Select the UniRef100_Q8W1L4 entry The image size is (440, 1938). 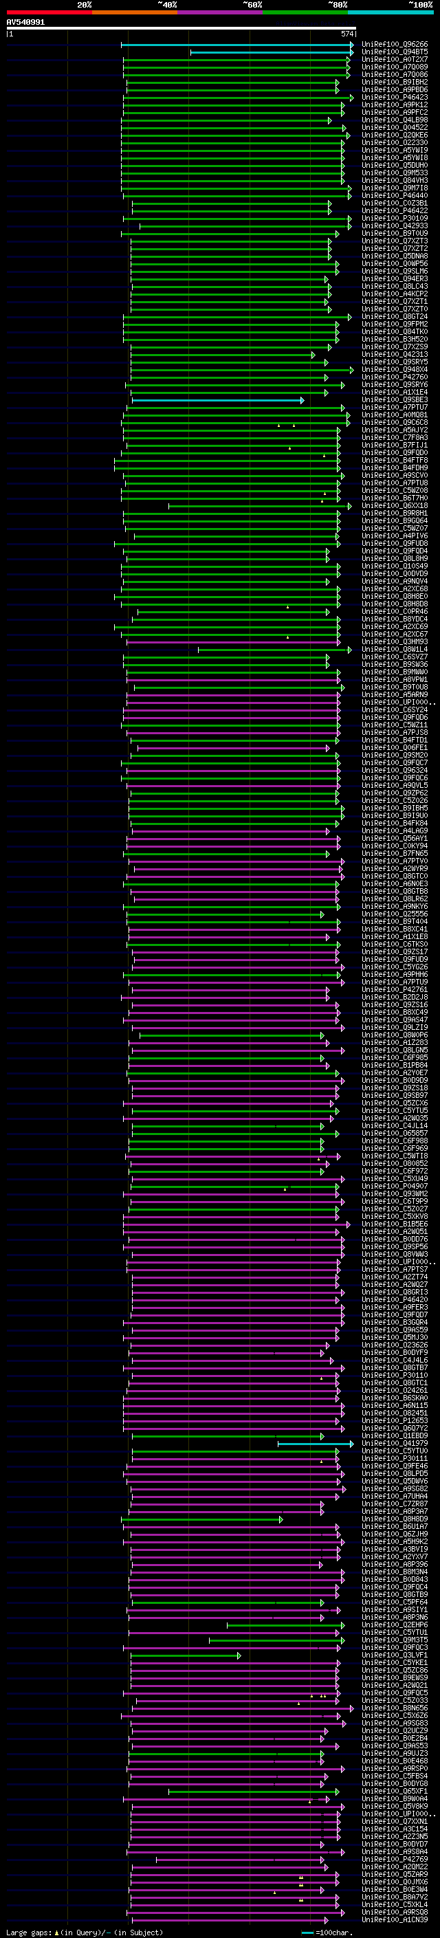coord(395,650)
